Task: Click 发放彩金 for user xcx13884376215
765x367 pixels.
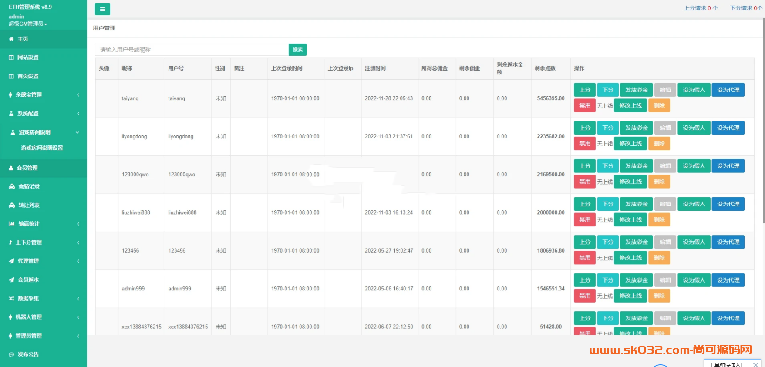Action: (637, 318)
